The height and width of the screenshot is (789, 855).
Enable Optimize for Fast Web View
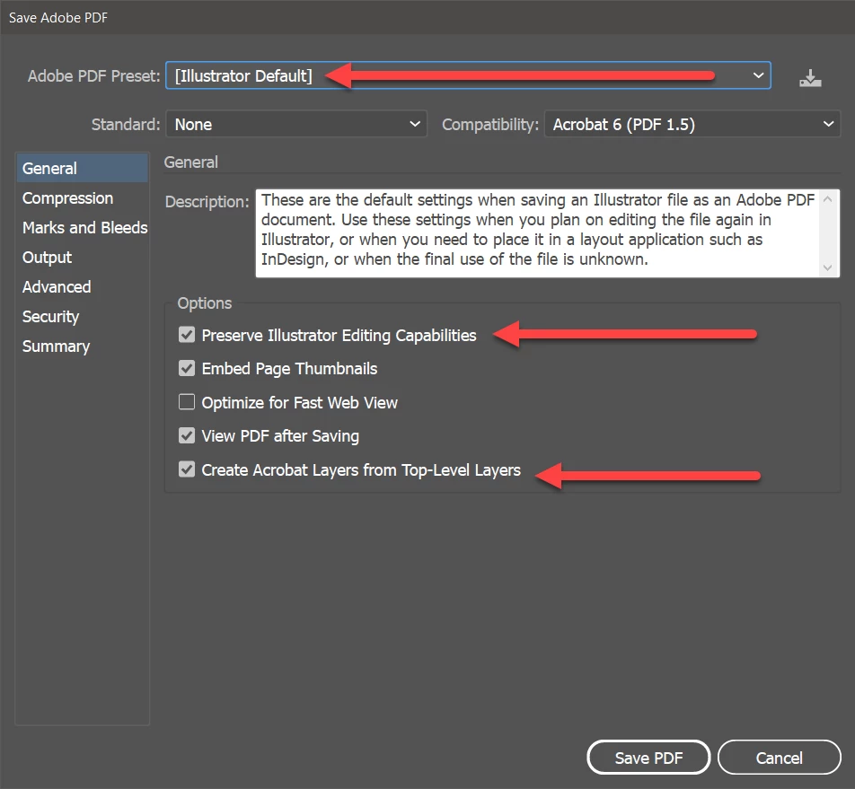(187, 402)
